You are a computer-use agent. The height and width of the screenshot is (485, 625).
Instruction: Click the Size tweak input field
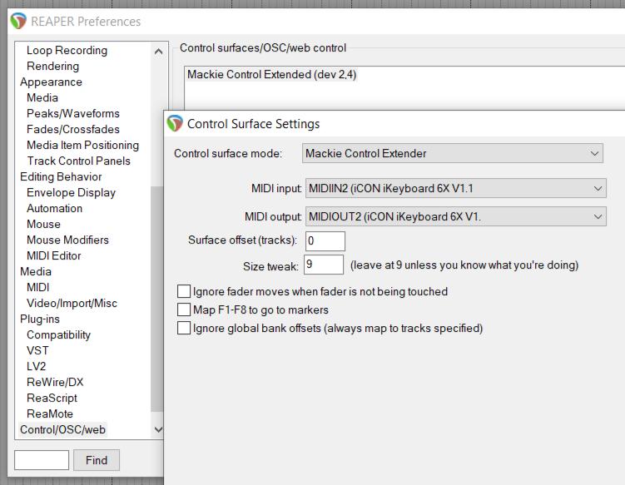tap(323, 265)
